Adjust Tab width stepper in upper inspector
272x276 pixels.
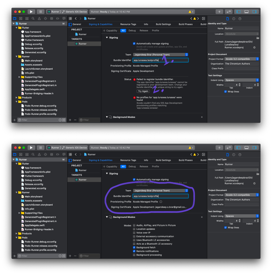pos(239,85)
